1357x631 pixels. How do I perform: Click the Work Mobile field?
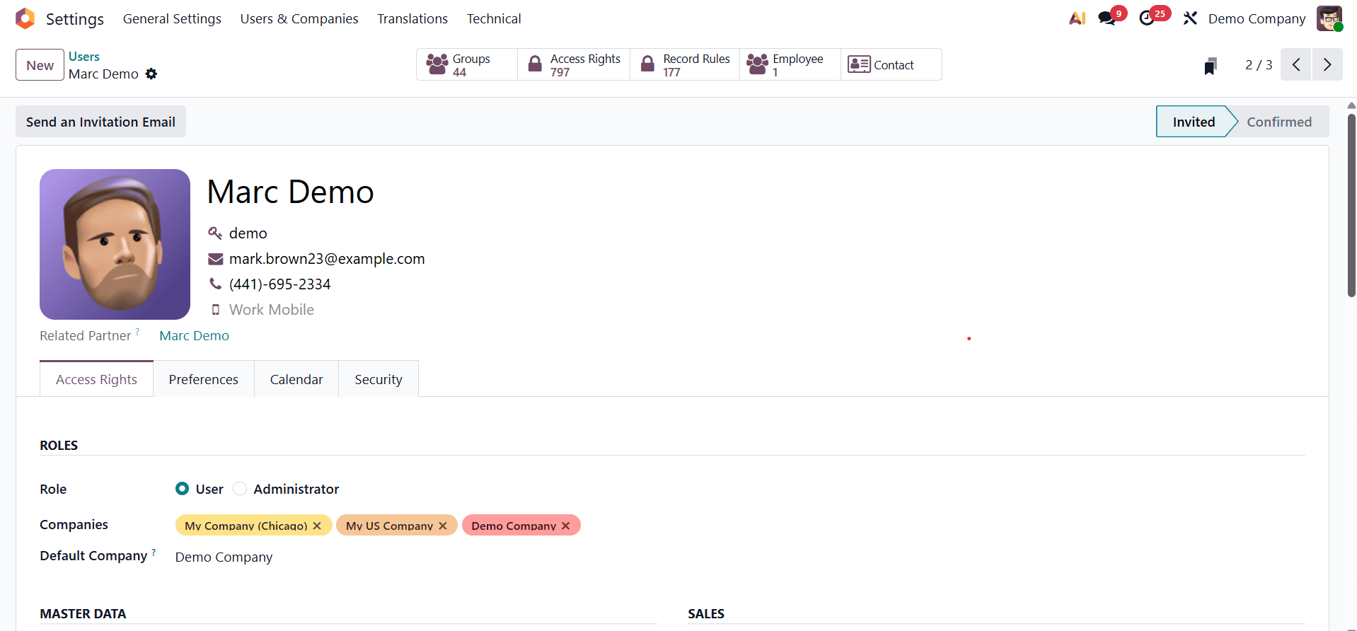pyautogui.click(x=272, y=310)
